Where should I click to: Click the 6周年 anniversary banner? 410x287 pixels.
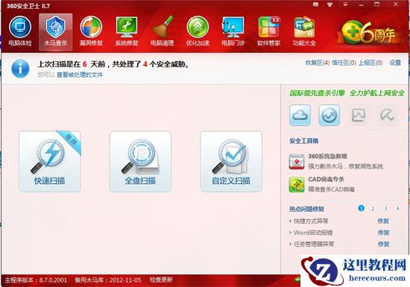click(369, 33)
